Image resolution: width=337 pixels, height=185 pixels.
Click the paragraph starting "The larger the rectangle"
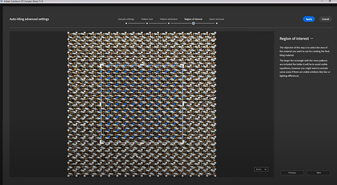coord(305,68)
